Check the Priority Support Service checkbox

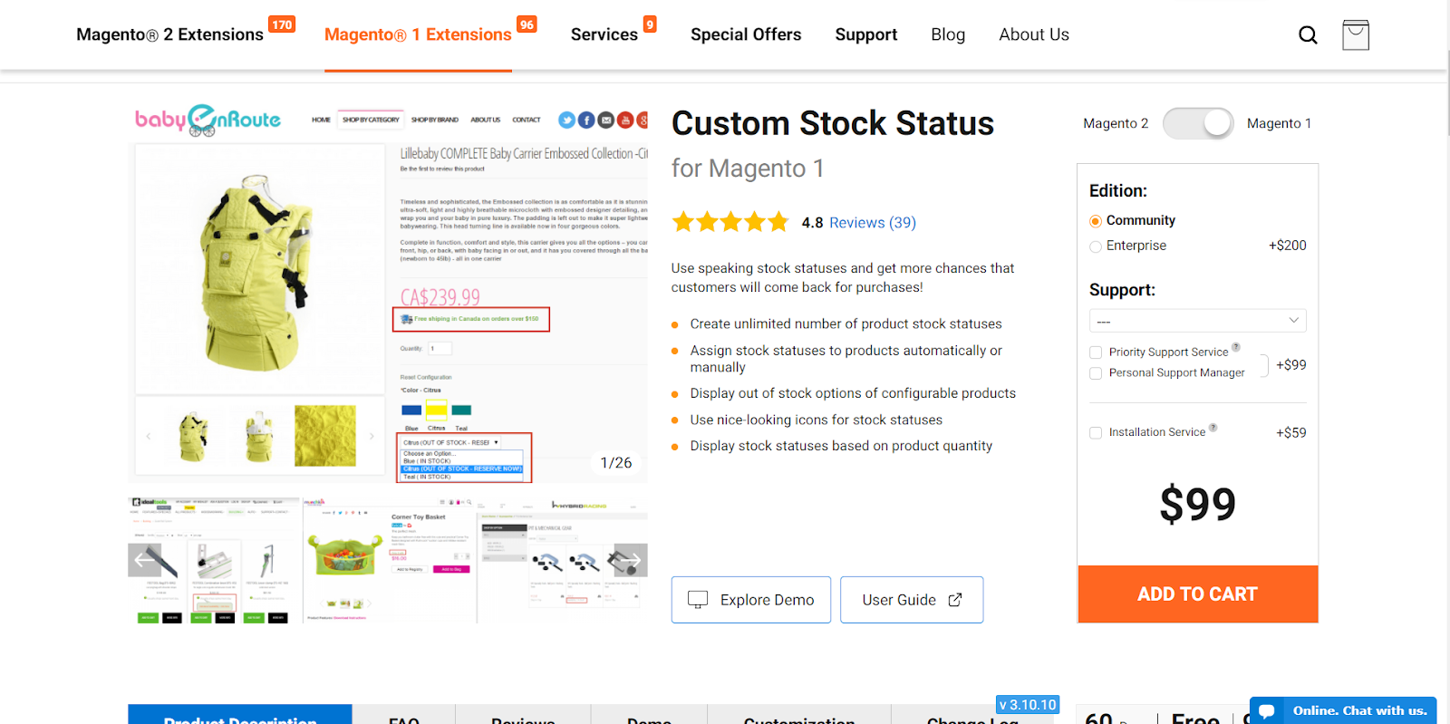coord(1096,352)
